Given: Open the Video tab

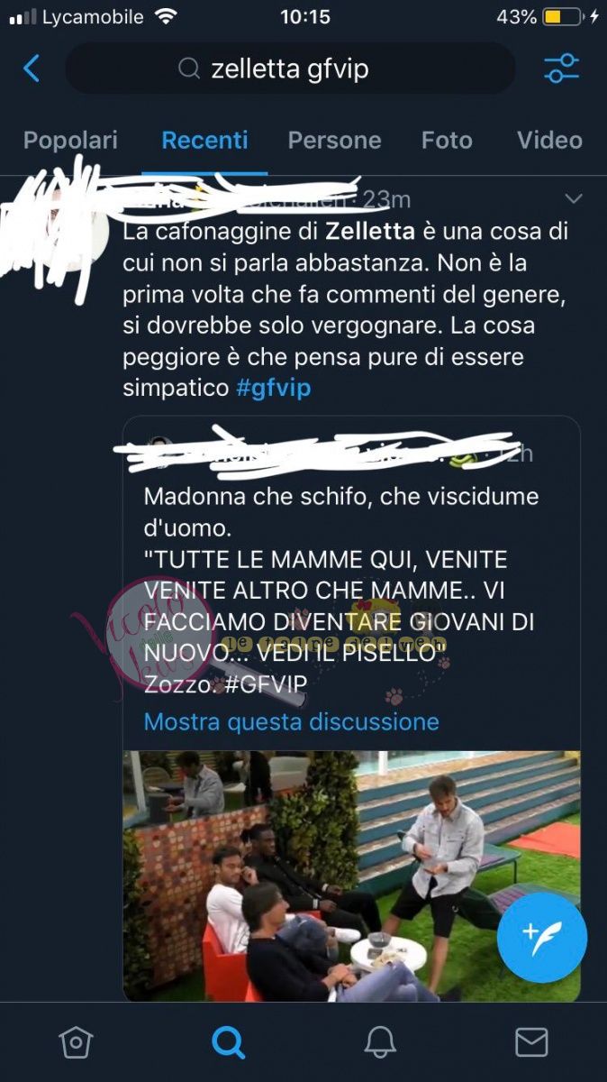Looking at the screenshot, I should 549,141.
